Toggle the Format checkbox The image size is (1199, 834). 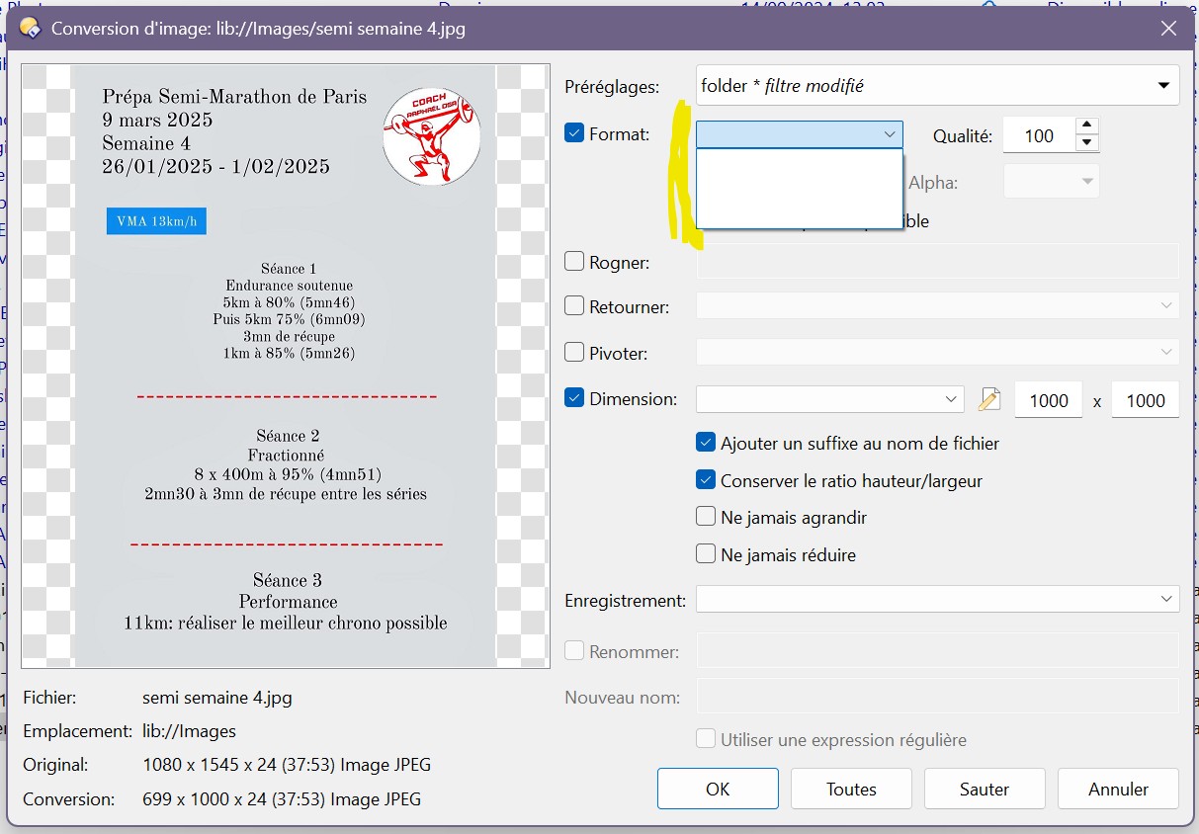click(x=574, y=132)
